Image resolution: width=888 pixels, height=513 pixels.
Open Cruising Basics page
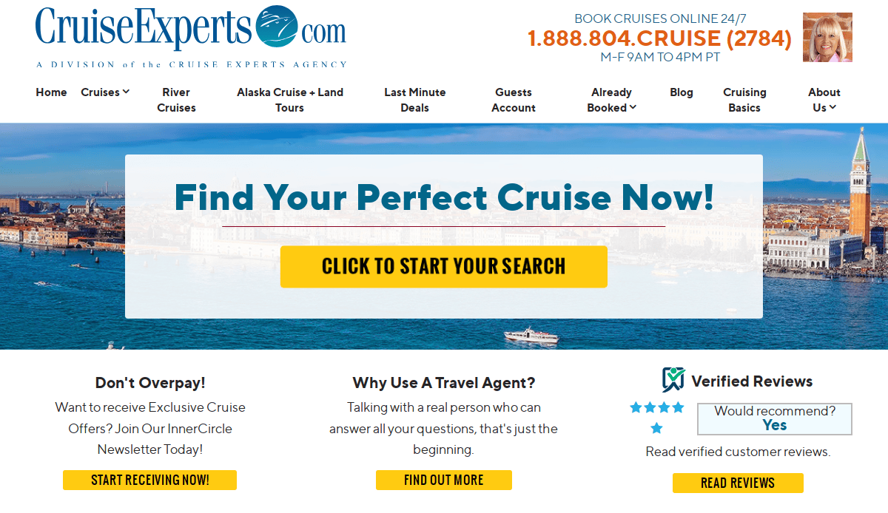(x=744, y=100)
